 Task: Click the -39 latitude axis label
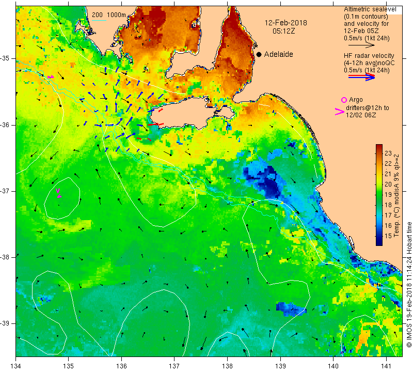click(5, 323)
